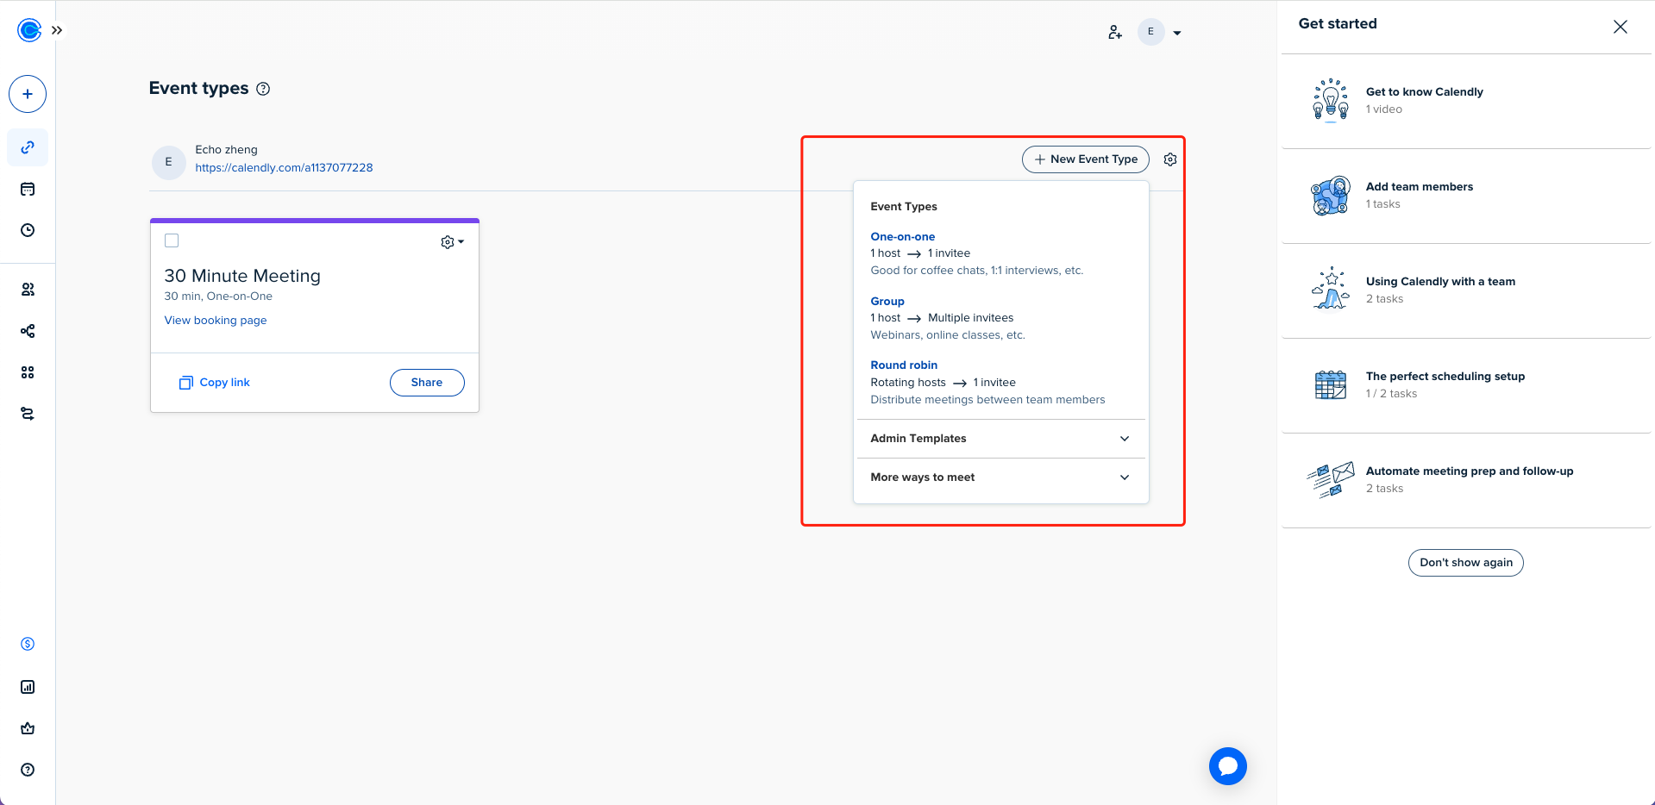Image resolution: width=1655 pixels, height=805 pixels.
Task: Click lightbulbs icon for Get to know Calendly
Action: tap(1331, 100)
